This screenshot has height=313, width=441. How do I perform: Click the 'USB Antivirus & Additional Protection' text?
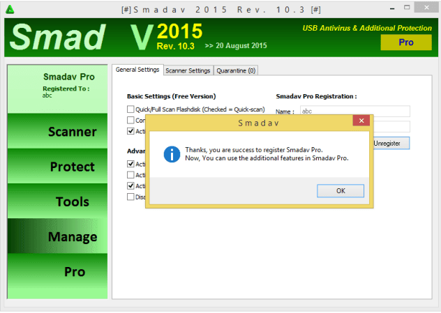point(367,28)
